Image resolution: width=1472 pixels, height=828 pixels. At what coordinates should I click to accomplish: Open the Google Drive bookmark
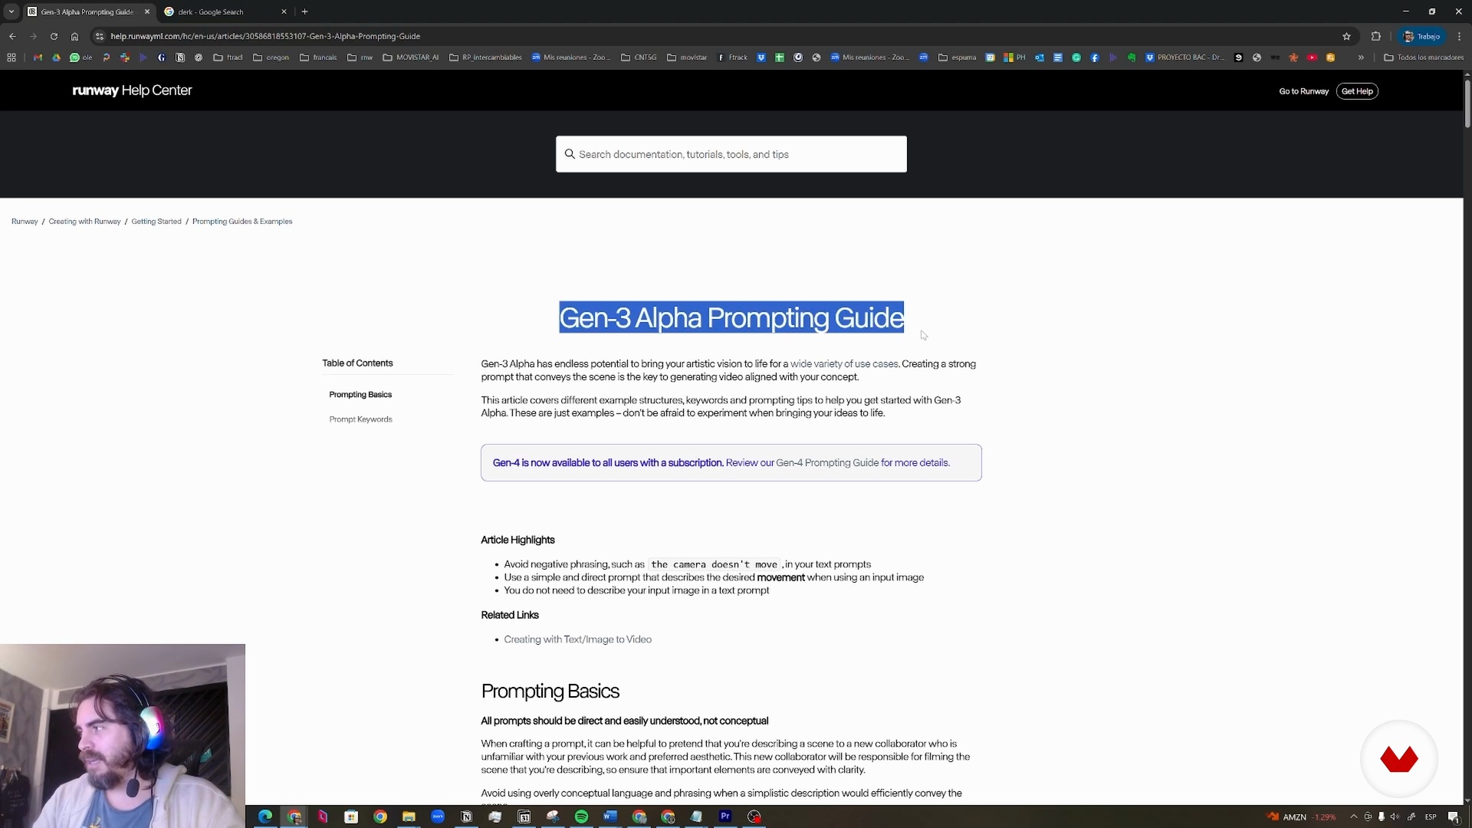pos(56,58)
